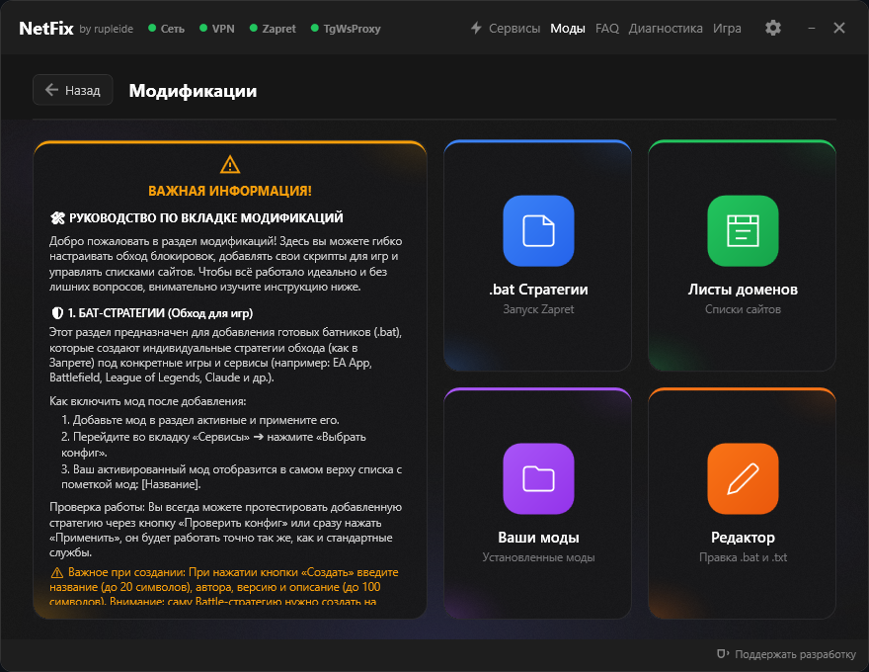Click the by rupleide author text
The height and width of the screenshot is (672, 869).
(x=106, y=29)
